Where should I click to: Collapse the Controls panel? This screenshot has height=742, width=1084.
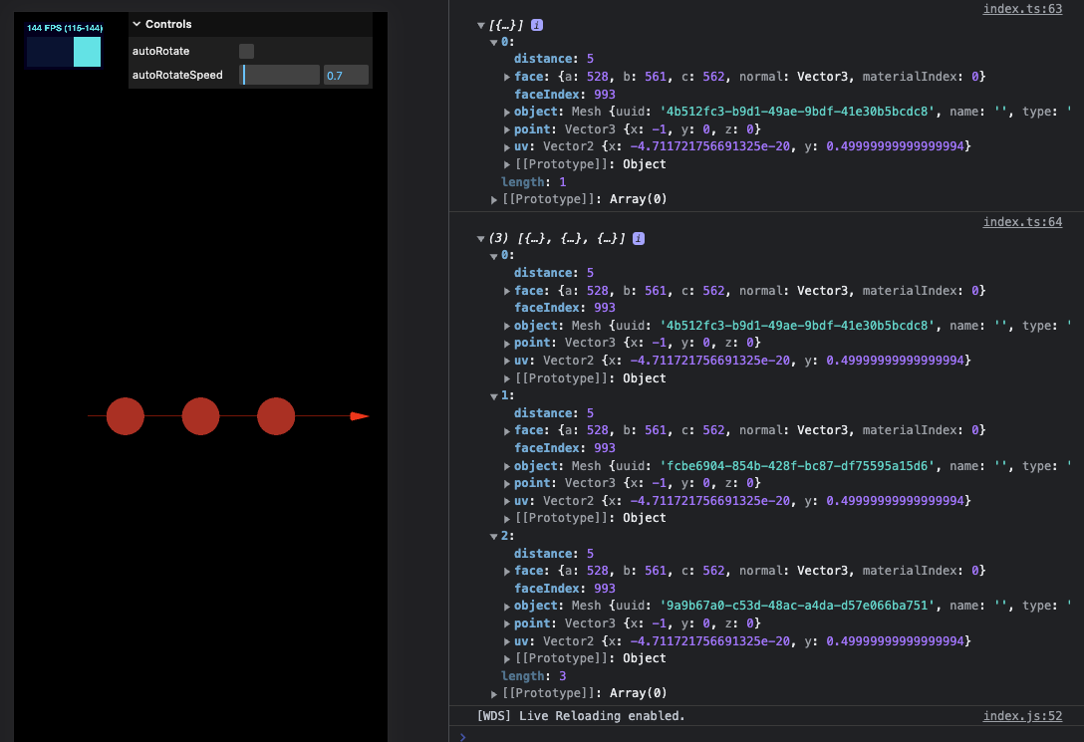coord(137,24)
